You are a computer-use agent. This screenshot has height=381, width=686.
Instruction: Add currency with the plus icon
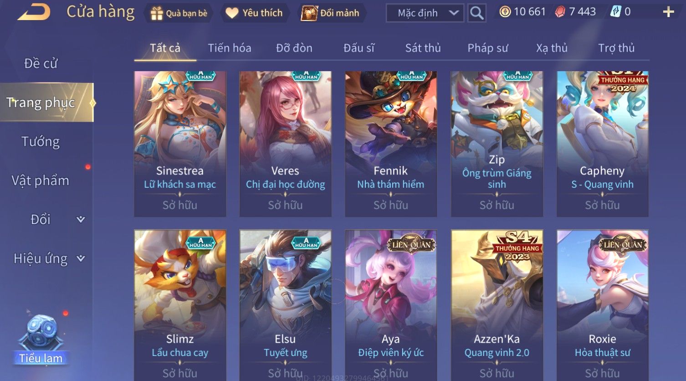(668, 12)
